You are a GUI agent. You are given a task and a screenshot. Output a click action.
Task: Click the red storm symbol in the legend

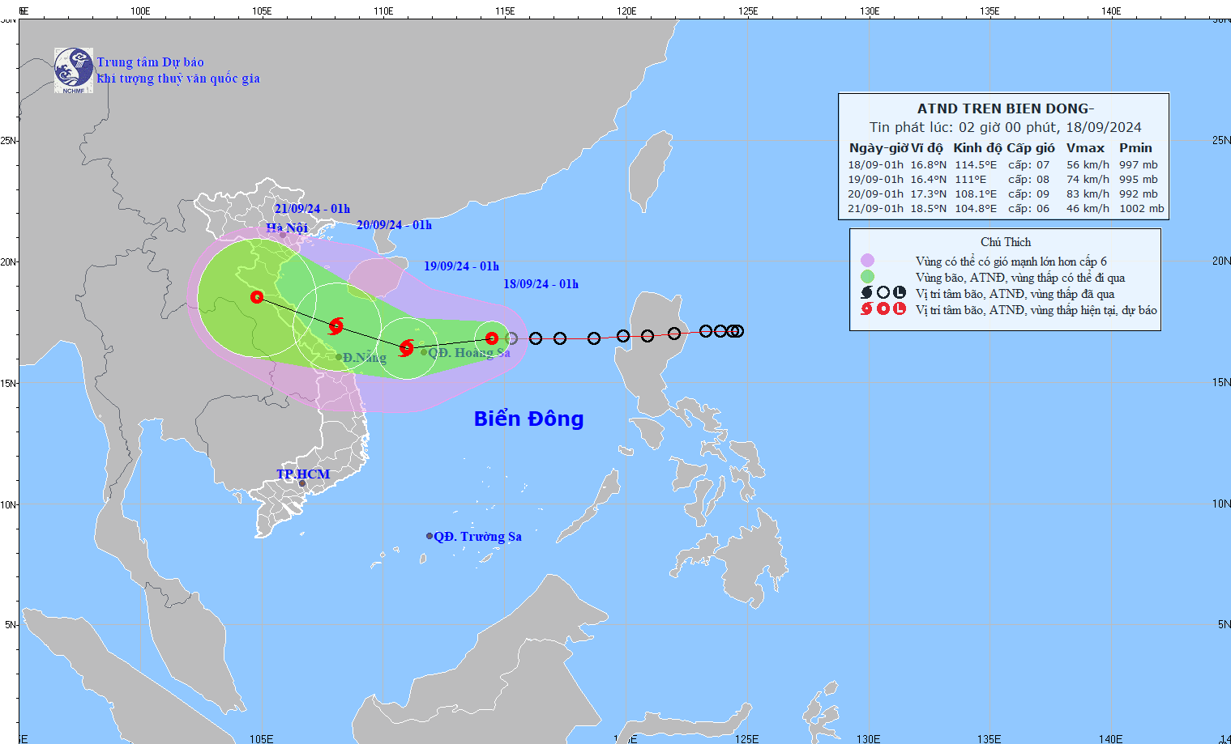pyautogui.click(x=866, y=308)
